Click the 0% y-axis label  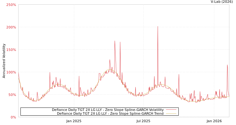(13, 117)
